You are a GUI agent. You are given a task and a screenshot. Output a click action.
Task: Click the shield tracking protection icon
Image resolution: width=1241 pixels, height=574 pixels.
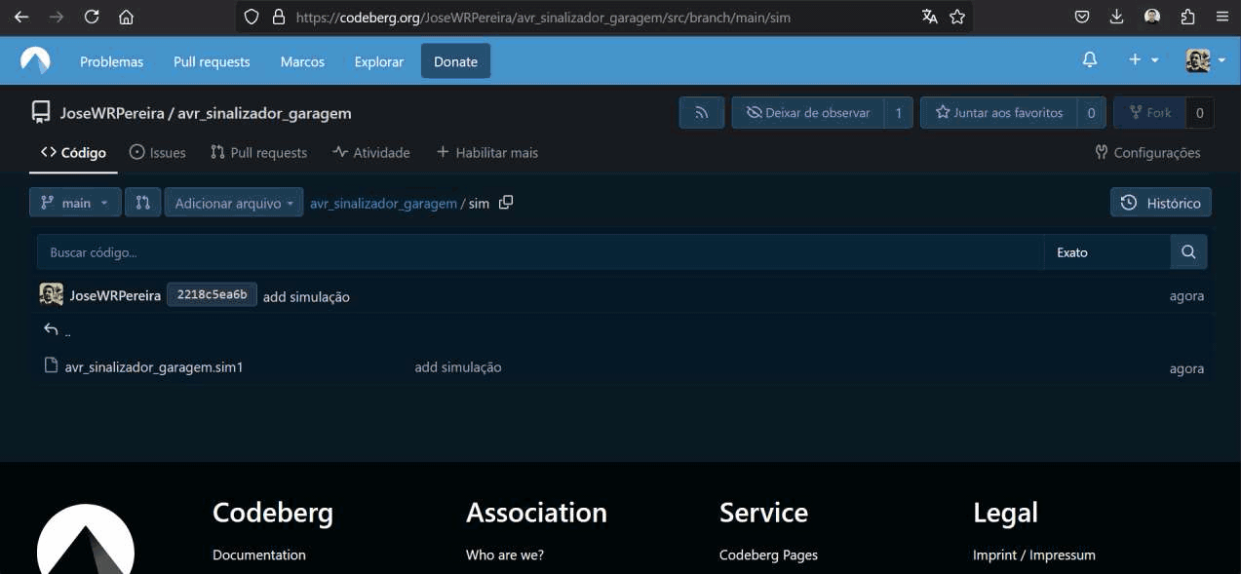coord(252,17)
